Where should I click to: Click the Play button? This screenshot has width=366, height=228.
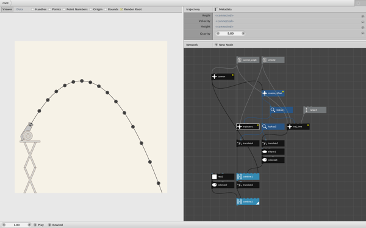pyautogui.click(x=39, y=225)
